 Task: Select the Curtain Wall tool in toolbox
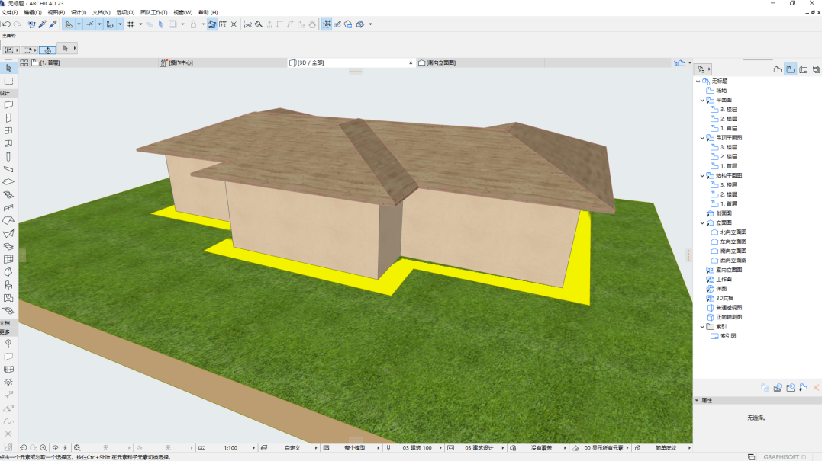tap(8, 259)
